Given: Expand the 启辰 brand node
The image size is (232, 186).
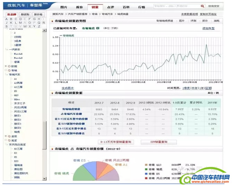Looking at the screenshot, I should tap(6, 136).
